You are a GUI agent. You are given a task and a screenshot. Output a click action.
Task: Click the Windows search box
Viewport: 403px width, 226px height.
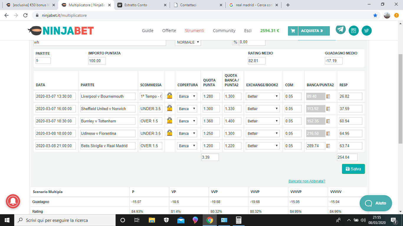pyautogui.click(x=65, y=220)
